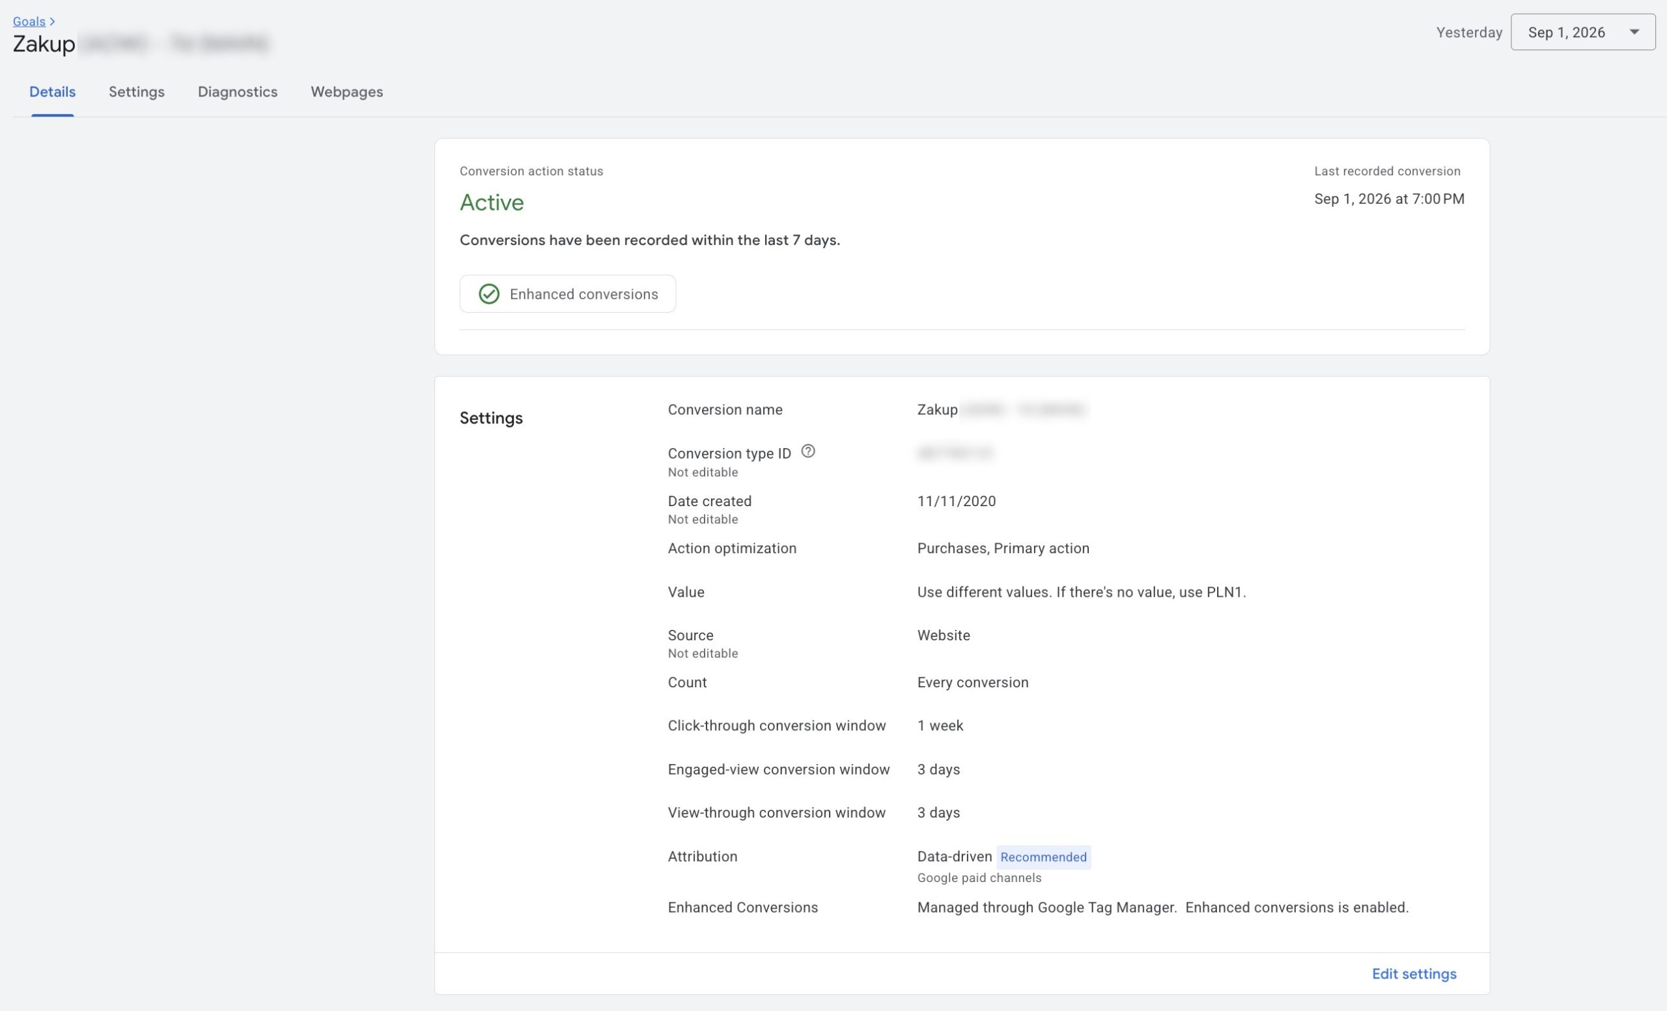The height and width of the screenshot is (1011, 1667).
Task: Click the Source value 'Website'
Action: [x=944, y=635]
